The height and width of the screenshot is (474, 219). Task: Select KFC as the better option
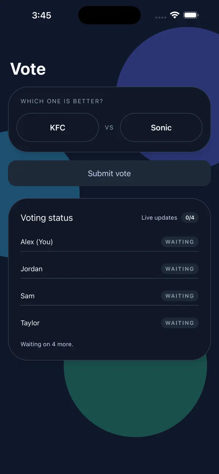(x=57, y=127)
